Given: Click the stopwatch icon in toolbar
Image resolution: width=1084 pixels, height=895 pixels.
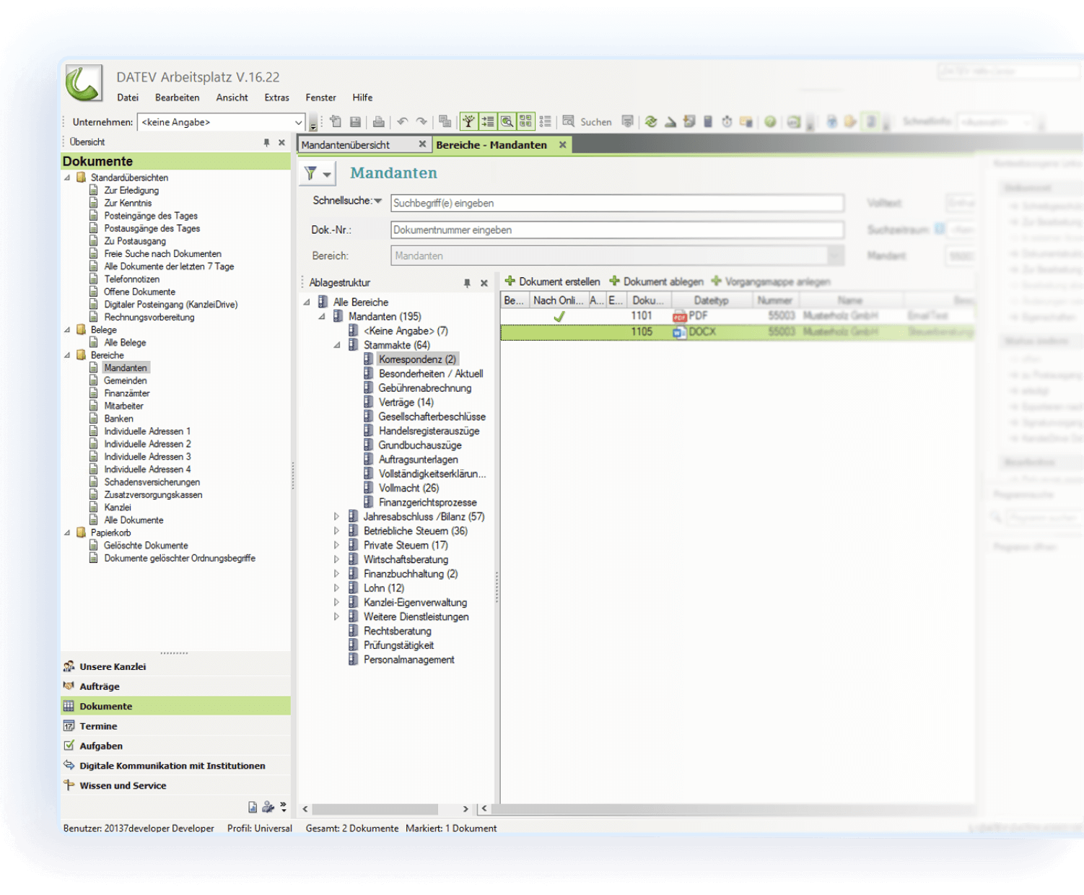Looking at the screenshot, I should [x=727, y=122].
